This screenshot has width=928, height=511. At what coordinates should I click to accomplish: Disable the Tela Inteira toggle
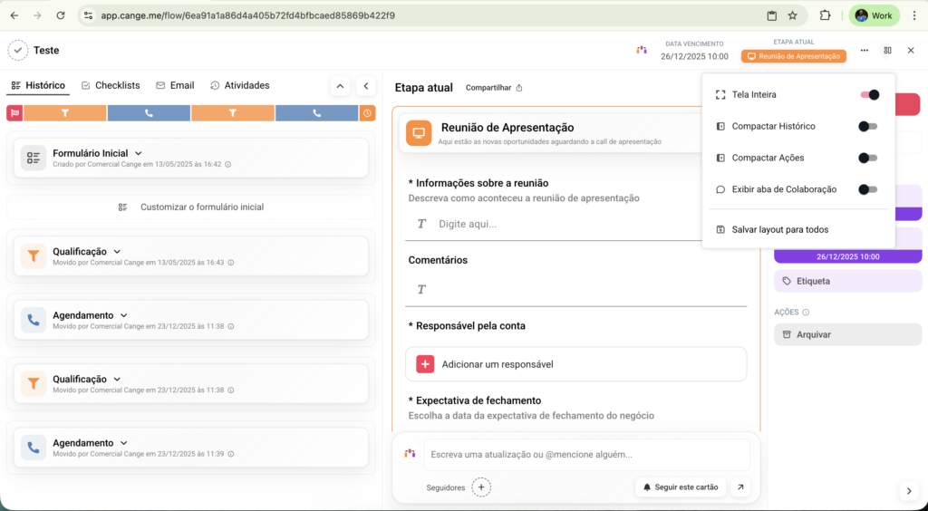868,95
